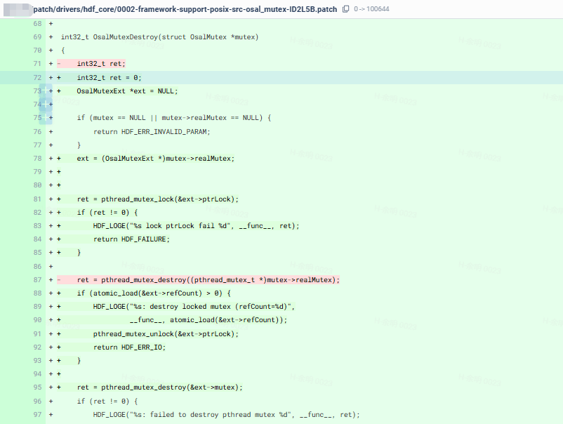Viewport: 563px width, 424px height.
Task: Click the file mode text '0 -> 100644'
Action: pyautogui.click(x=371, y=9)
